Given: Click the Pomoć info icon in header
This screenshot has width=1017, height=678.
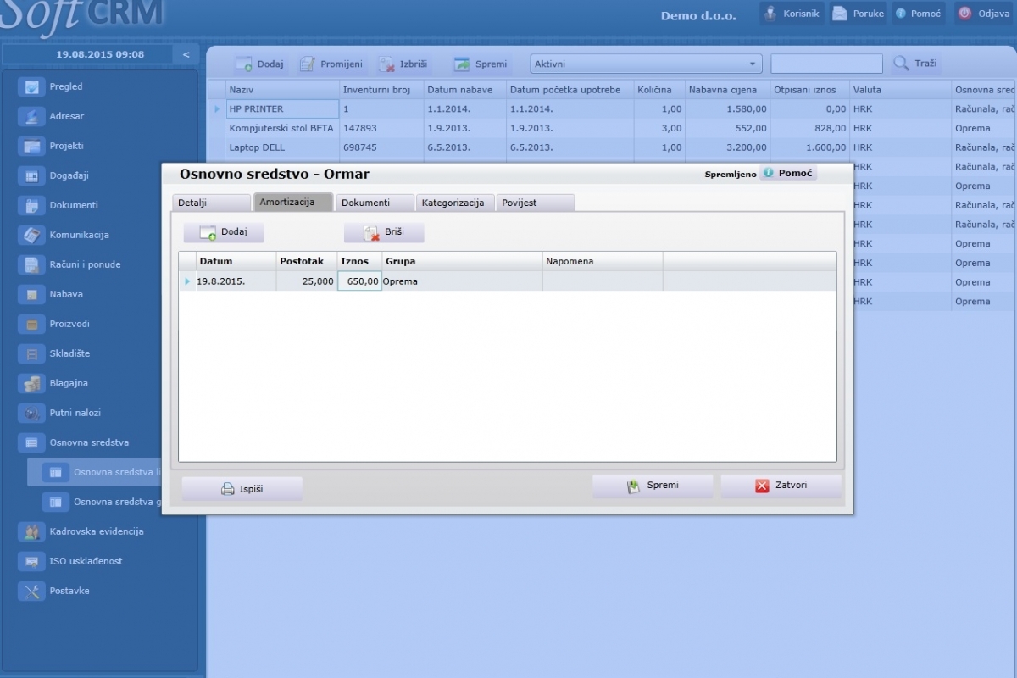Looking at the screenshot, I should click(901, 14).
